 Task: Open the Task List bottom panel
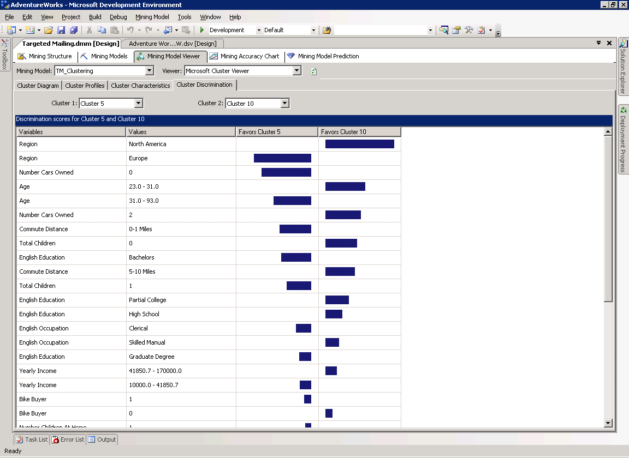32,439
